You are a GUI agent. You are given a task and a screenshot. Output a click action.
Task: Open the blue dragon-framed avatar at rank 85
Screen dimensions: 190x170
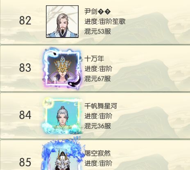click(x=63, y=154)
